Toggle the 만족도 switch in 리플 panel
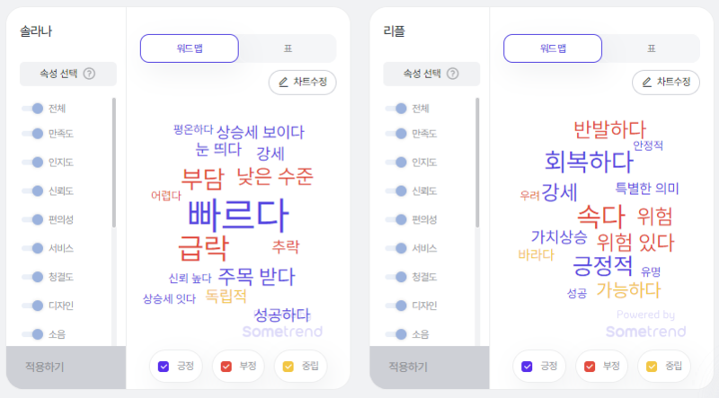 (395, 134)
